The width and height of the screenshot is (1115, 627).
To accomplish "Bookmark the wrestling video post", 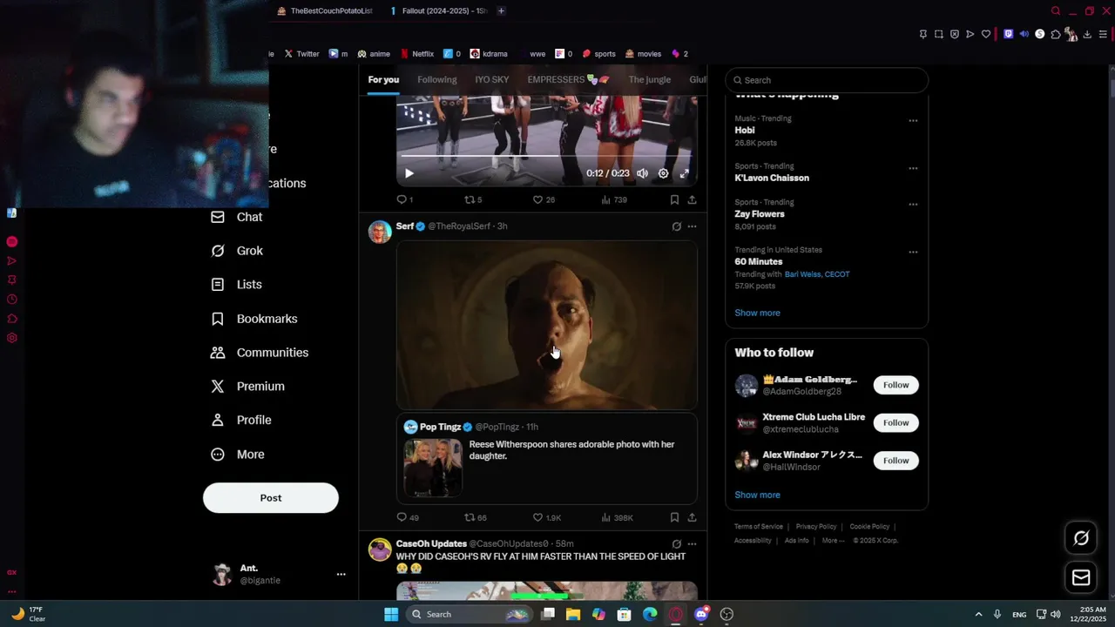I will (674, 199).
